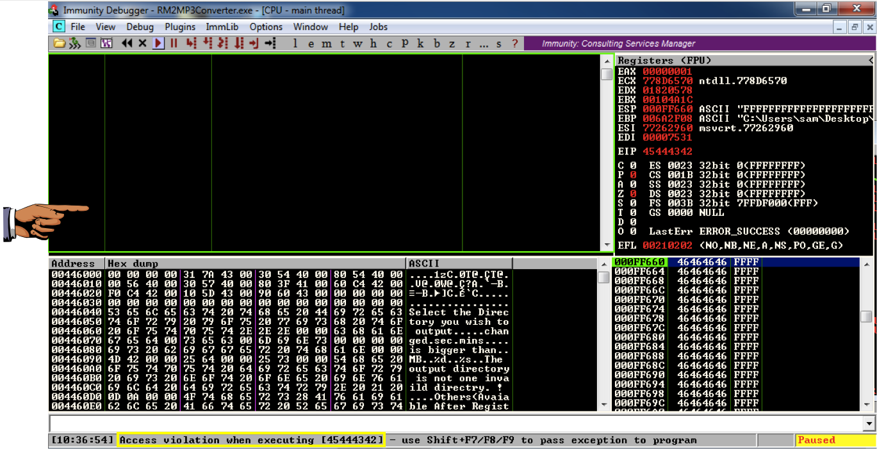The image size is (877, 451).
Task: Show Hardware breakpoints with 'z' button
Action: point(452,44)
